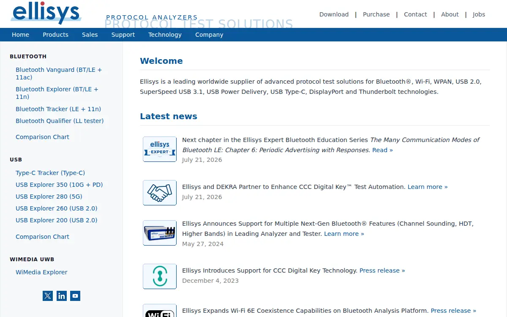Image resolution: width=507 pixels, height=317 pixels.
Task: Click the Ellisys Expert news thumbnail
Action: [160, 149]
